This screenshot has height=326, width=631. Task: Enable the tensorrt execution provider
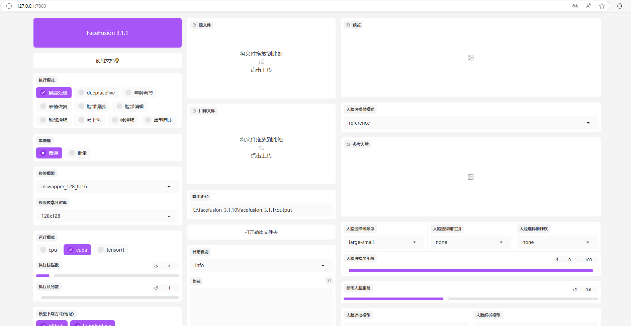point(111,250)
